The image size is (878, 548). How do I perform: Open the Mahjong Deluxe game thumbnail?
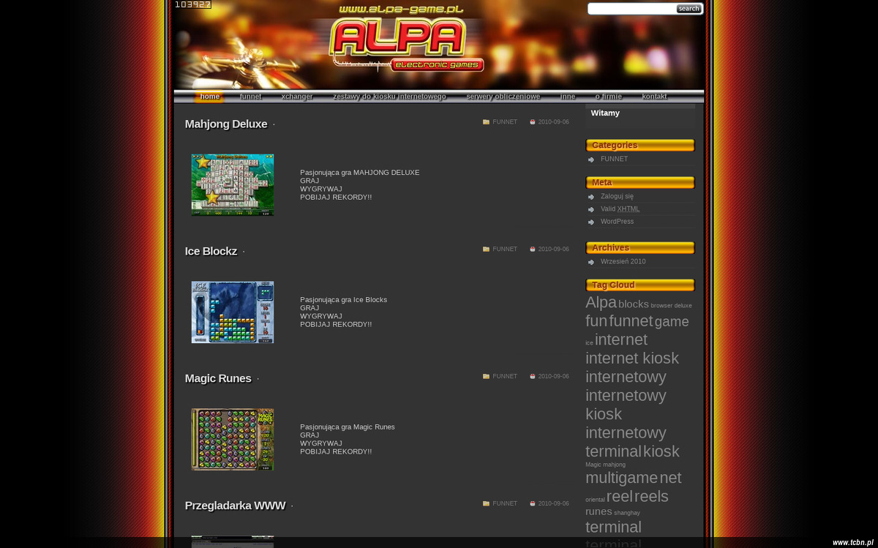(x=233, y=185)
